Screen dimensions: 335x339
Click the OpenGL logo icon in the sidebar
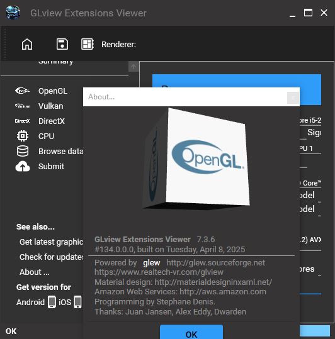pos(23,91)
